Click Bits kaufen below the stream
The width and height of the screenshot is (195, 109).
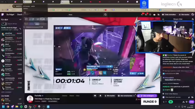(x=110, y=96)
